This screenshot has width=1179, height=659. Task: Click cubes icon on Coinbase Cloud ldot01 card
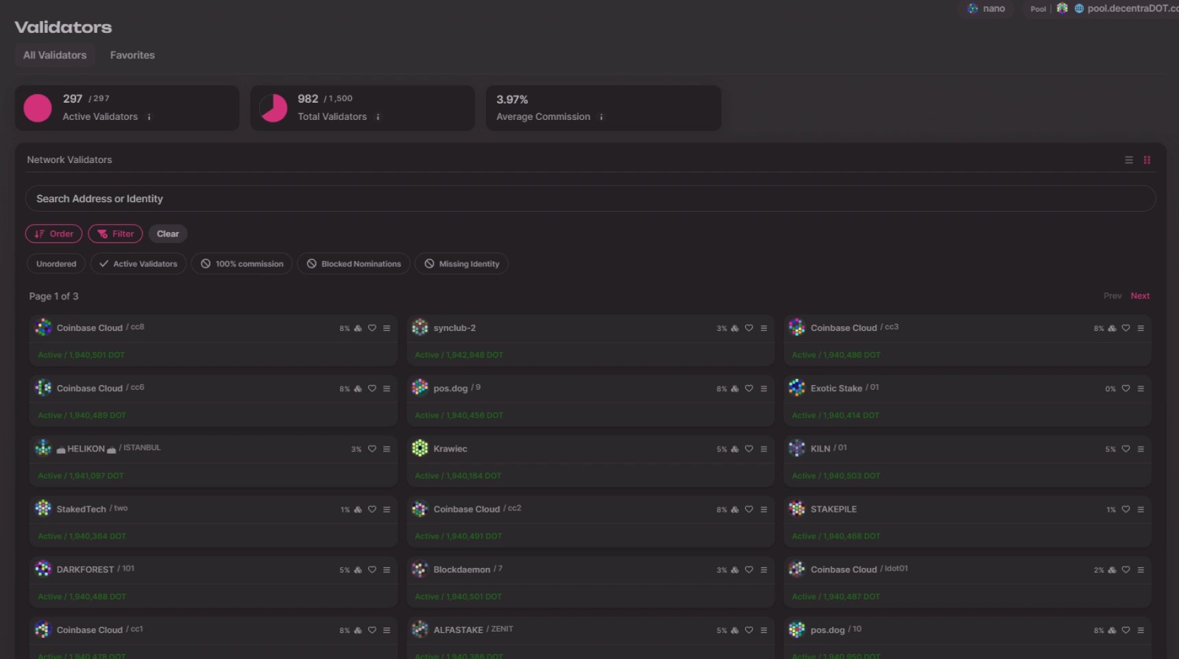click(x=1112, y=570)
